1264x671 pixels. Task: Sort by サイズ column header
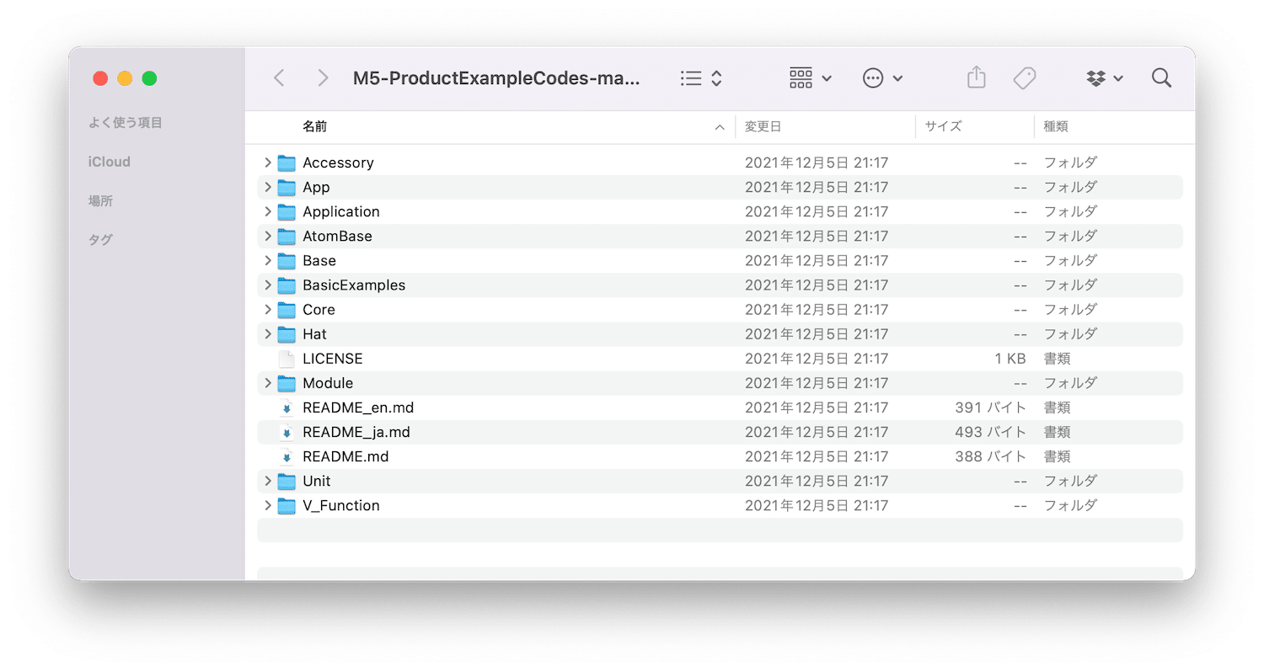[943, 126]
